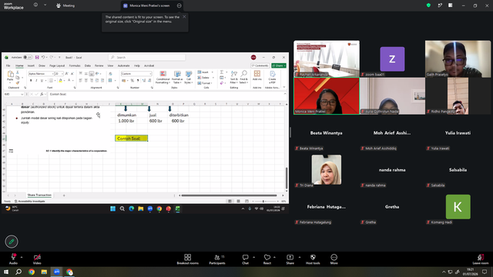Screen dimensions: 493x277
Task: Select the Share Transaction sheet tab
Action: [x=39, y=195]
